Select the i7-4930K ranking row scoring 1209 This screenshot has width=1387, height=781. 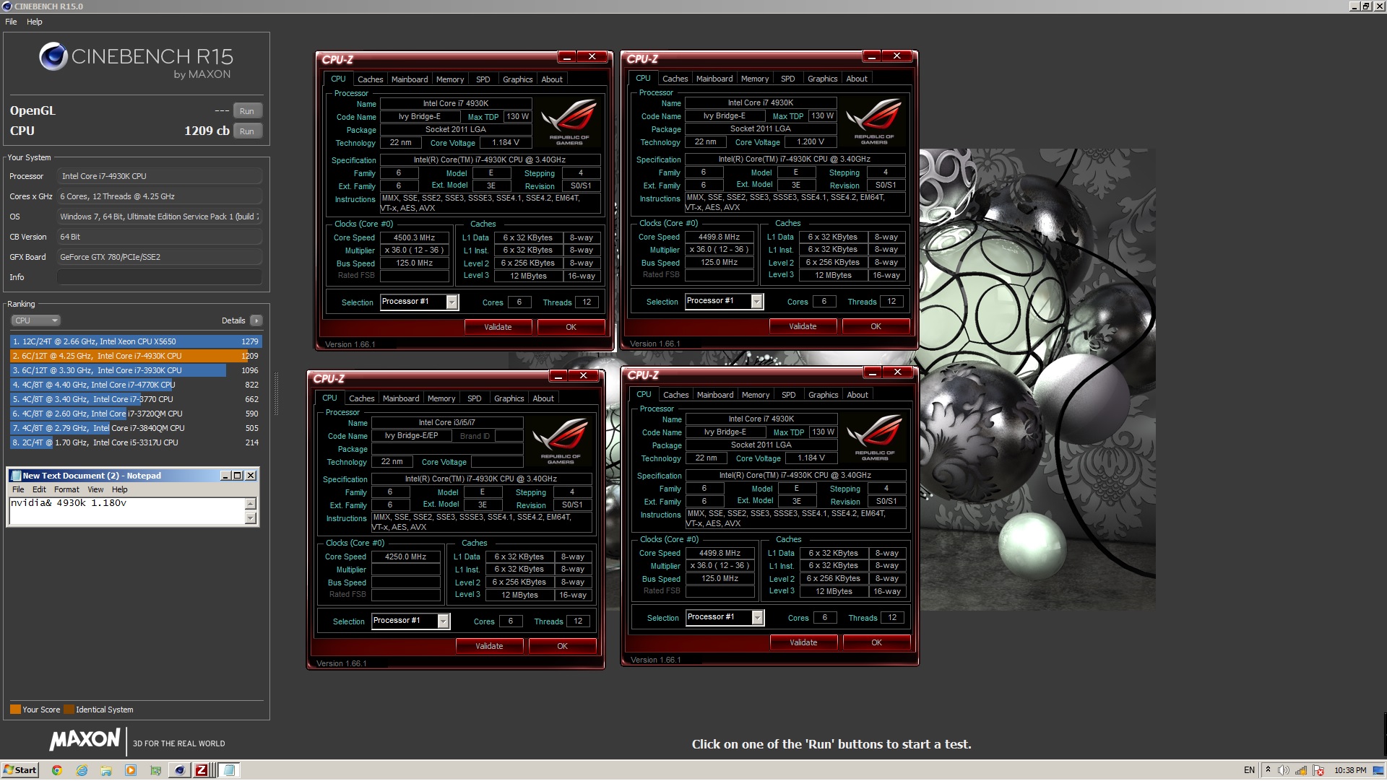[x=136, y=357]
